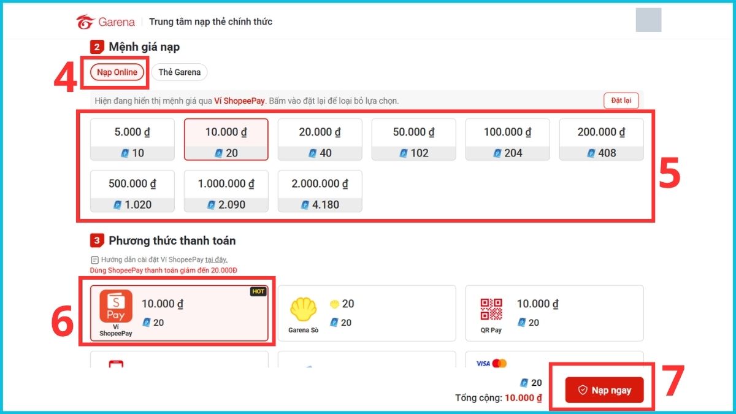Select QR Pay payment method
The image size is (736, 414).
point(554,313)
